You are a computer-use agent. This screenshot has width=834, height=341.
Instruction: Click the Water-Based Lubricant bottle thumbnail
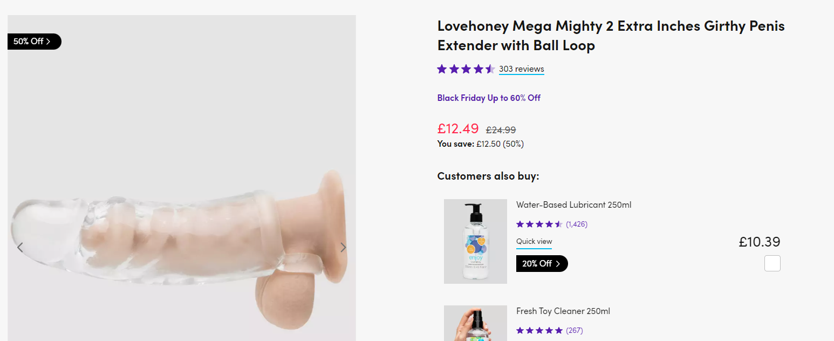(475, 241)
